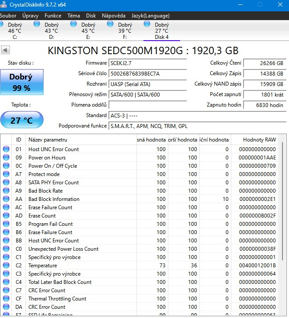Click status orb of Unexpected Power Loss Count row
Viewport: 289px width, 318px height.
(6, 249)
